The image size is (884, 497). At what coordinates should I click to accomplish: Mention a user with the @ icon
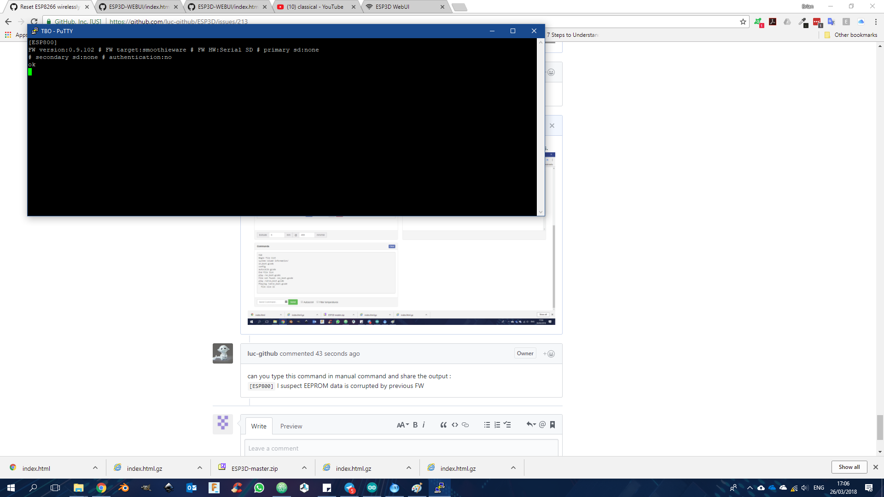pos(542,425)
